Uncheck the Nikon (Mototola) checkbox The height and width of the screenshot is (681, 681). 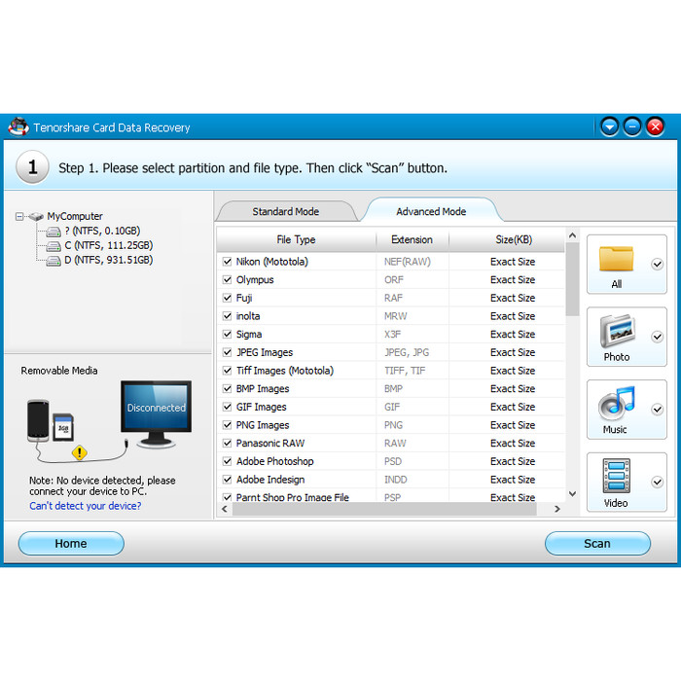point(227,262)
